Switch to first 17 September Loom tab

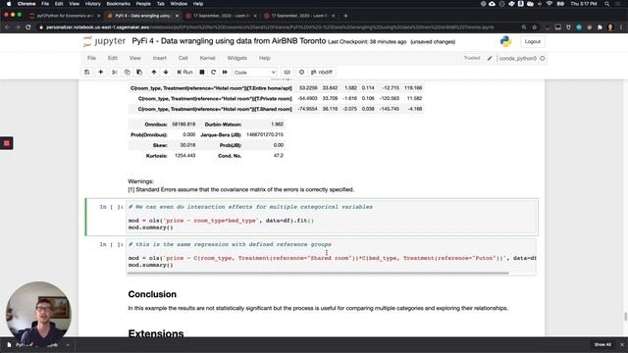(x=222, y=16)
